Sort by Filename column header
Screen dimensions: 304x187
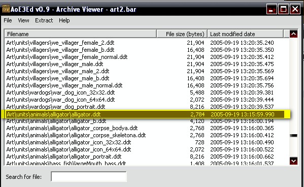(x=81, y=34)
